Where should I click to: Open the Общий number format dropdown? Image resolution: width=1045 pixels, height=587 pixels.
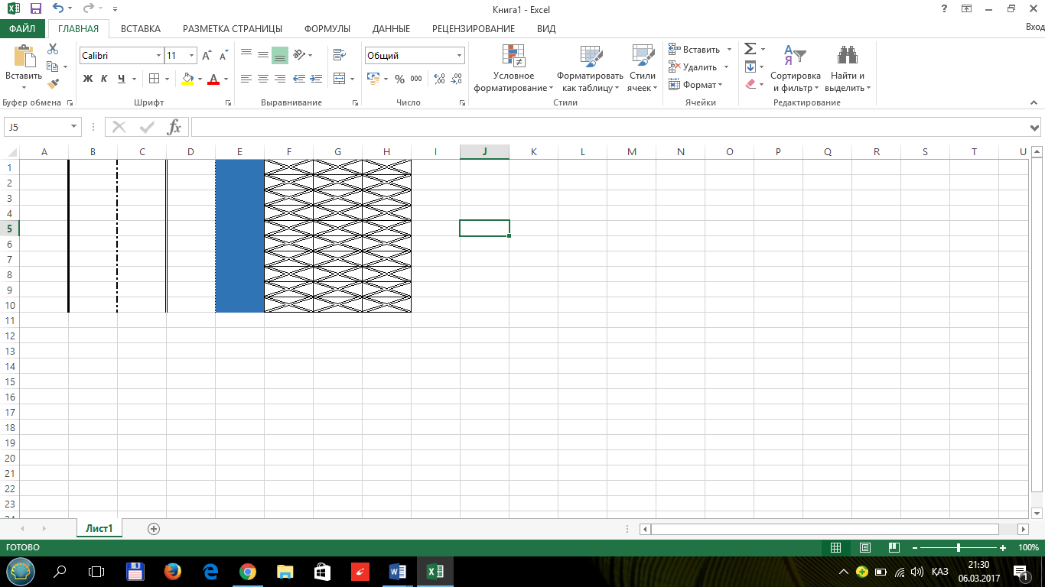tap(460, 56)
